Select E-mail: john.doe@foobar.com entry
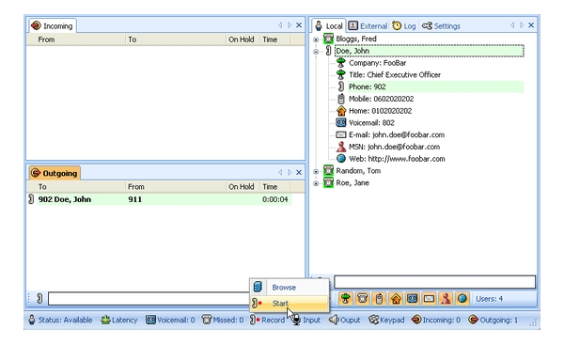 397,134
